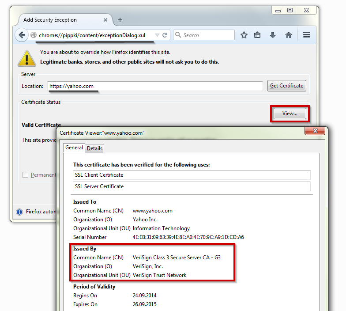Click the bookmark star icon
Screen dimensions: 346x311
point(244,35)
